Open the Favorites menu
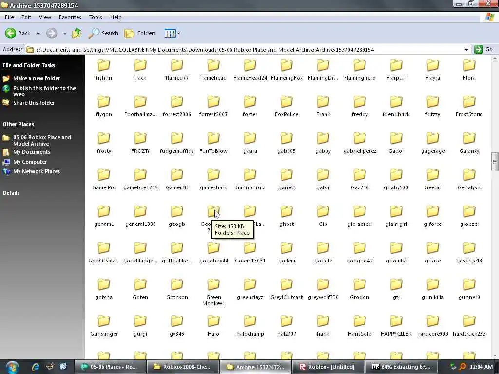Screen dimensions: 499x374 70,17
